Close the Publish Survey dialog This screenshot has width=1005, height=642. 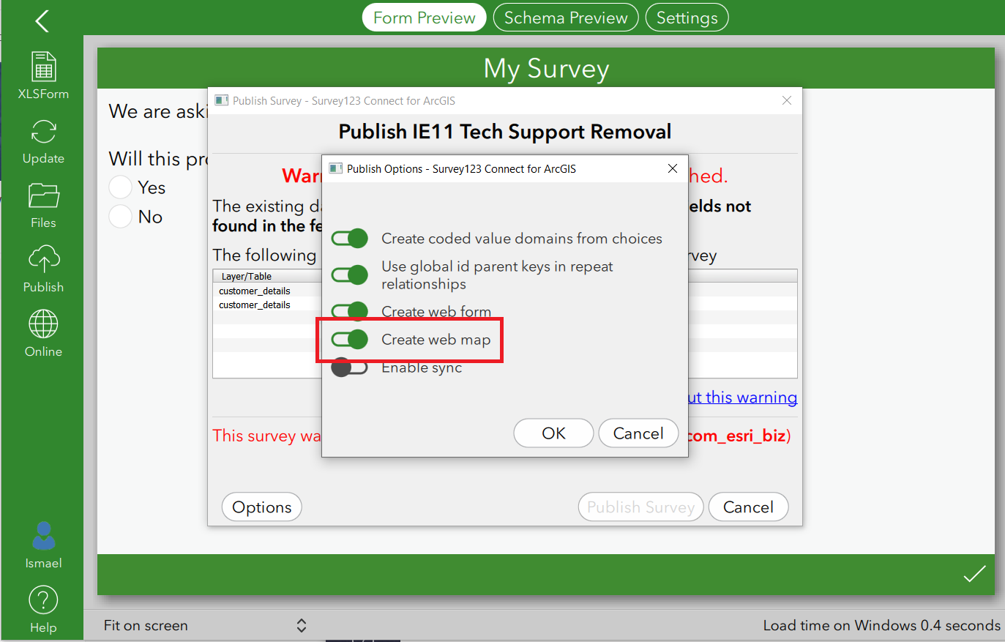787,100
